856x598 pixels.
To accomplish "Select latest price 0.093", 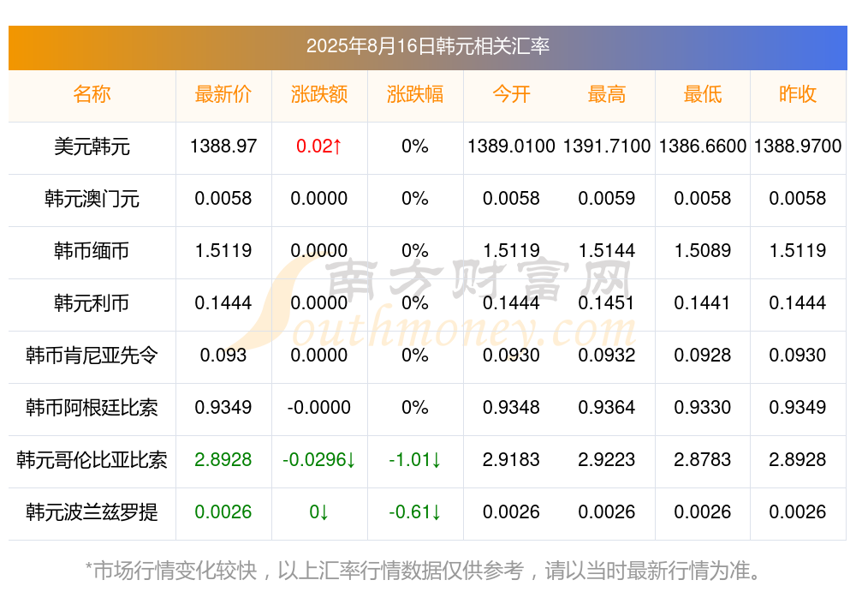I will tap(223, 356).
